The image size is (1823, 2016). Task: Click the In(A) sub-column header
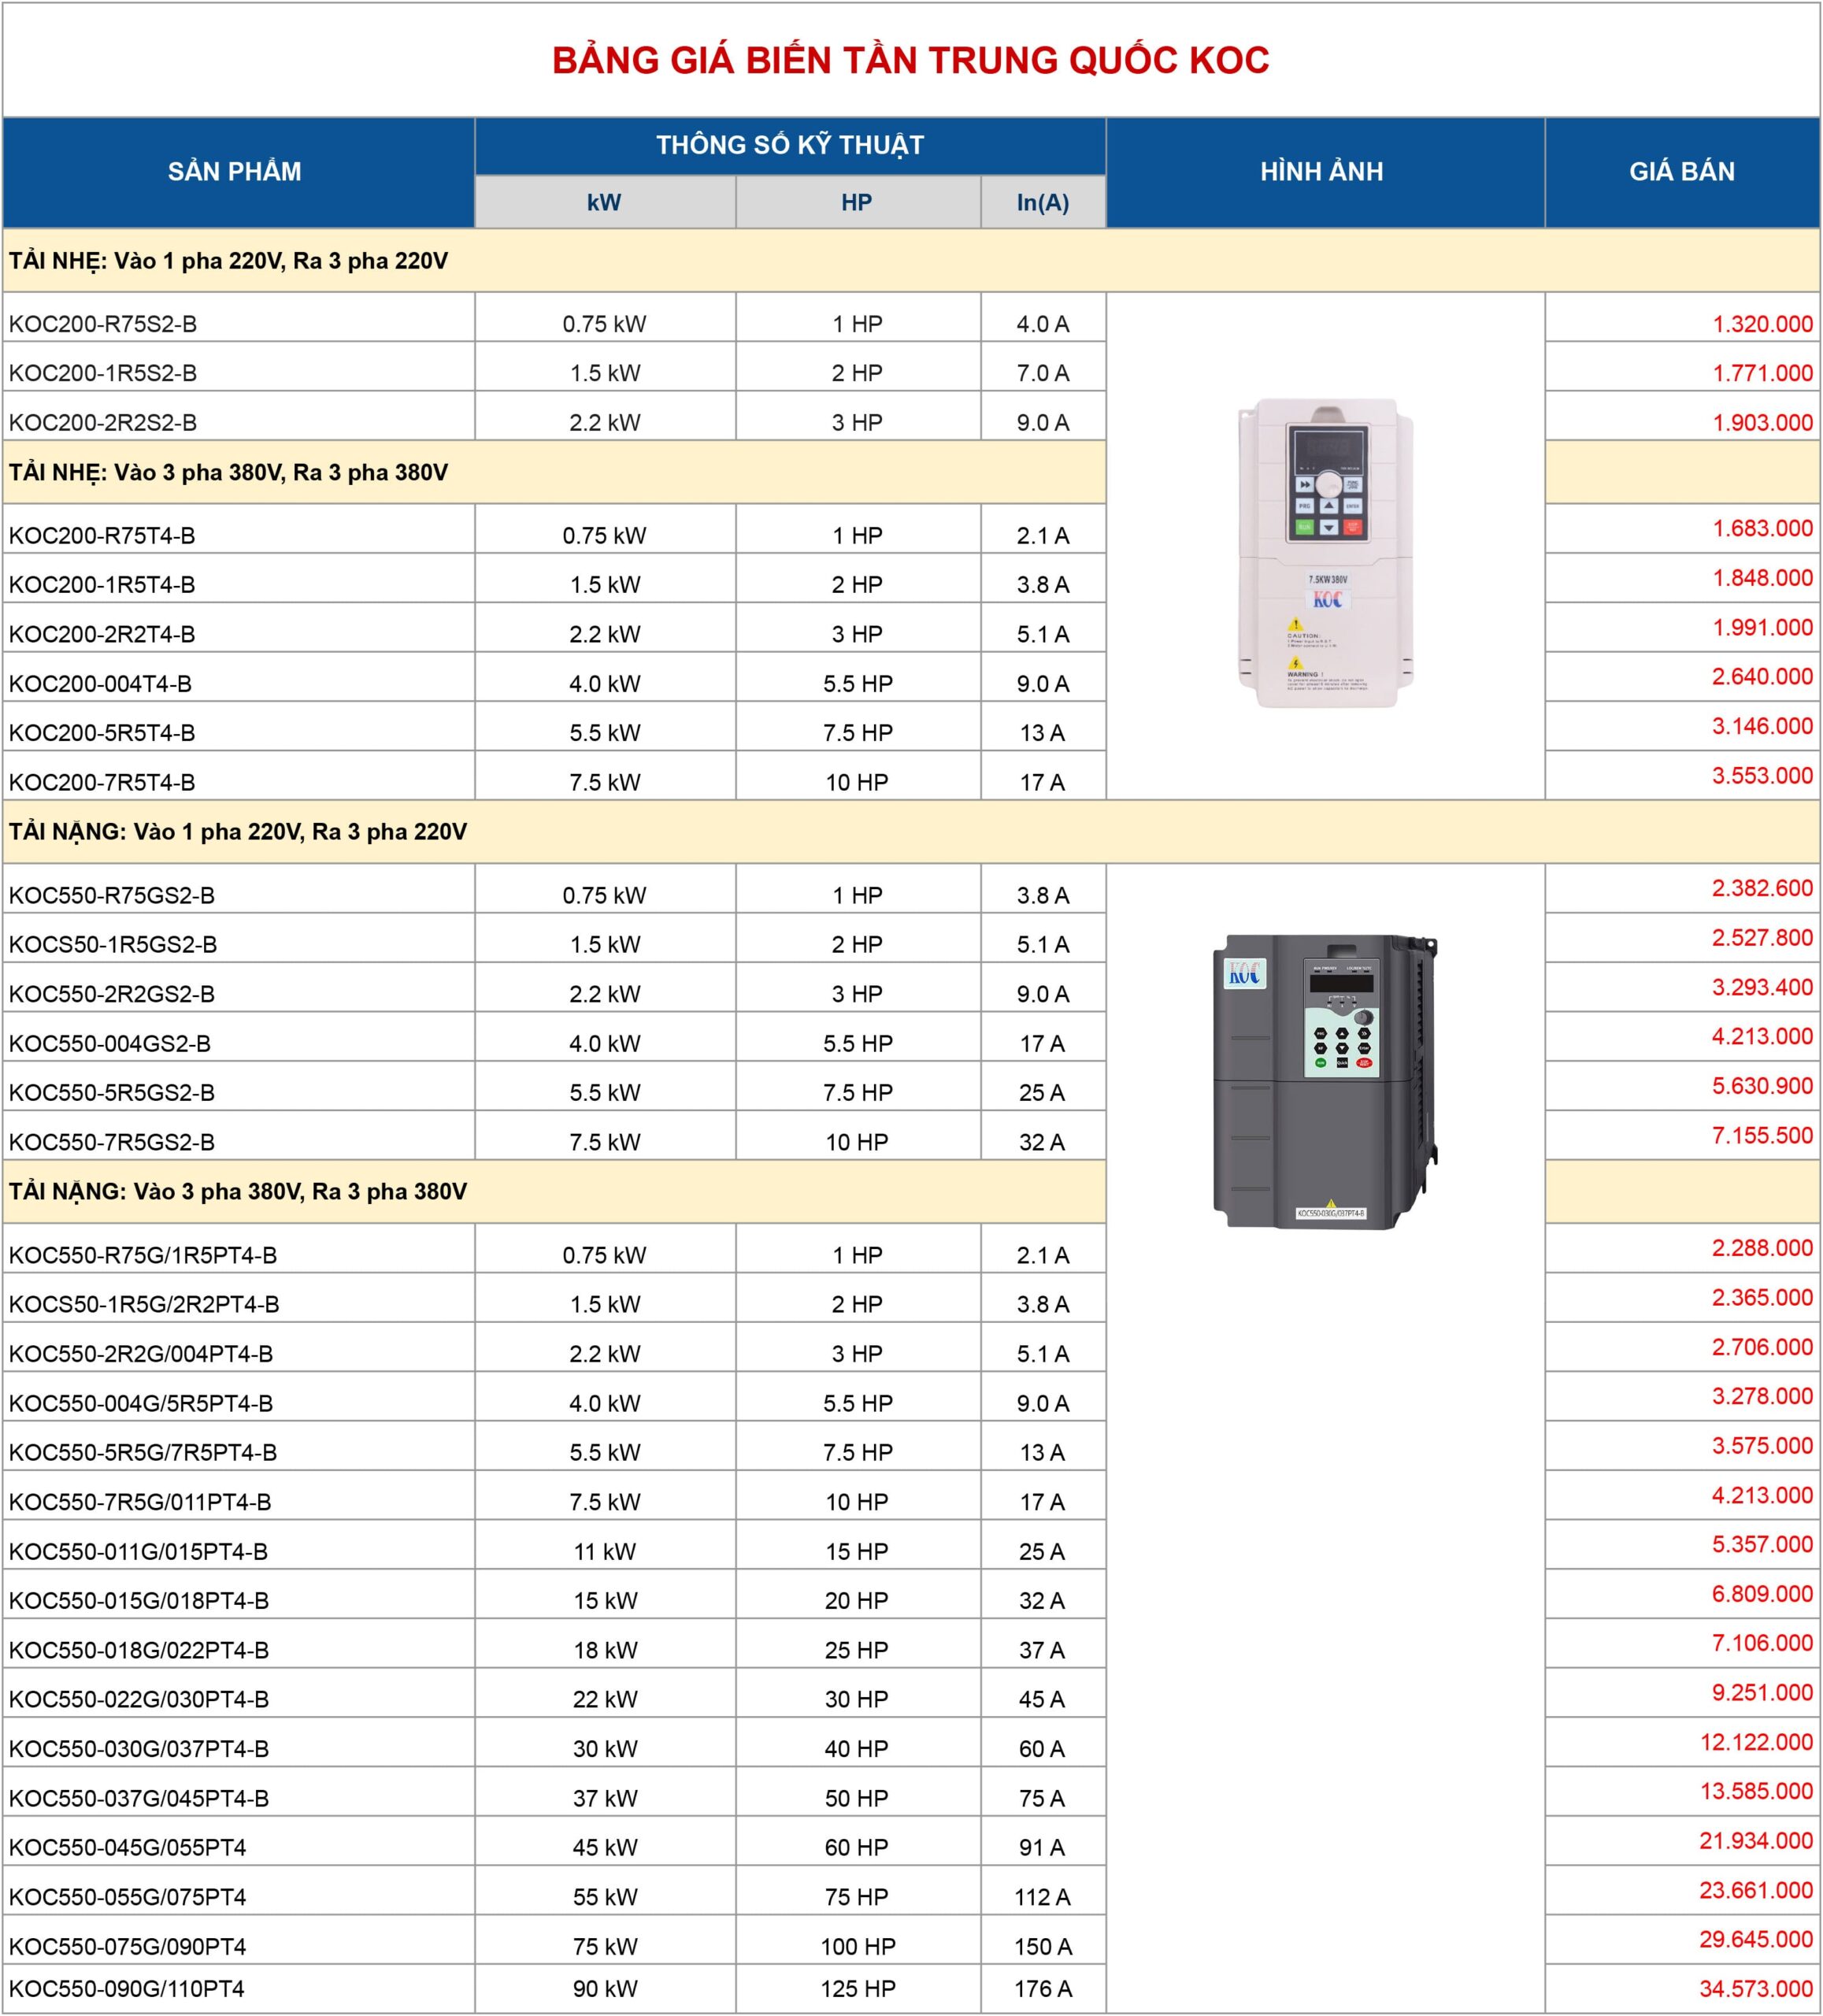click(x=1042, y=203)
